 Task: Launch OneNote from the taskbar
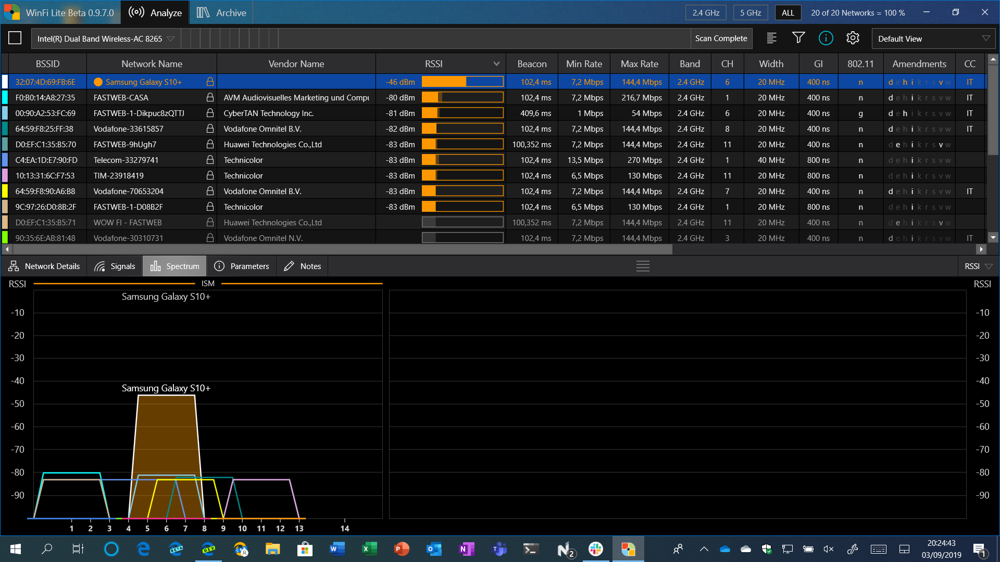coord(467,549)
